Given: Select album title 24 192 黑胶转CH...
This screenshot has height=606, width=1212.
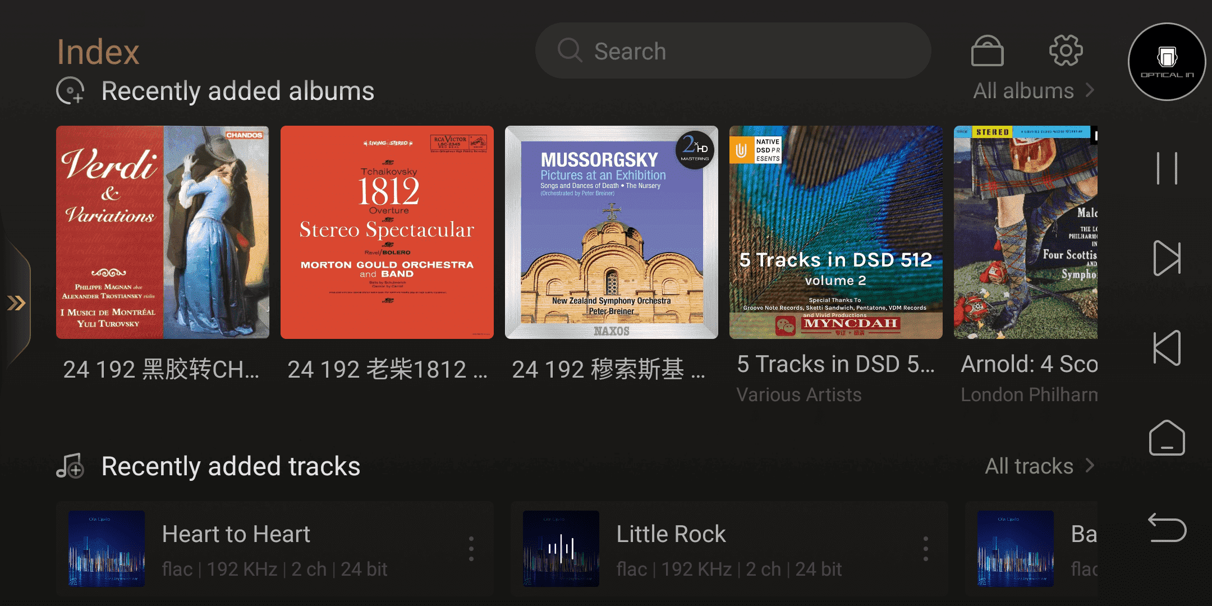Looking at the screenshot, I should [x=161, y=369].
